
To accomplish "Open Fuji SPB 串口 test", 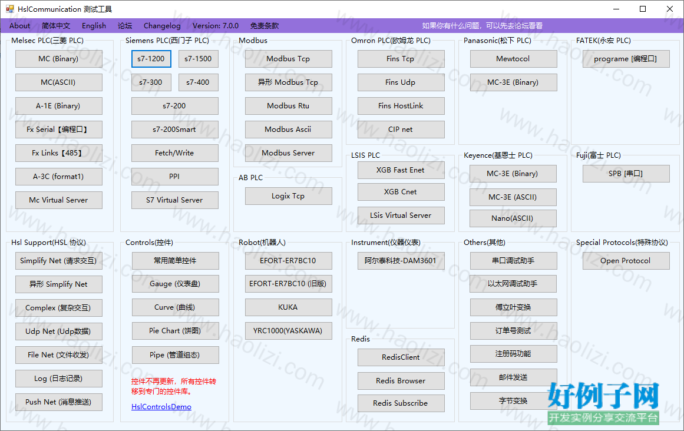I will point(626,174).
